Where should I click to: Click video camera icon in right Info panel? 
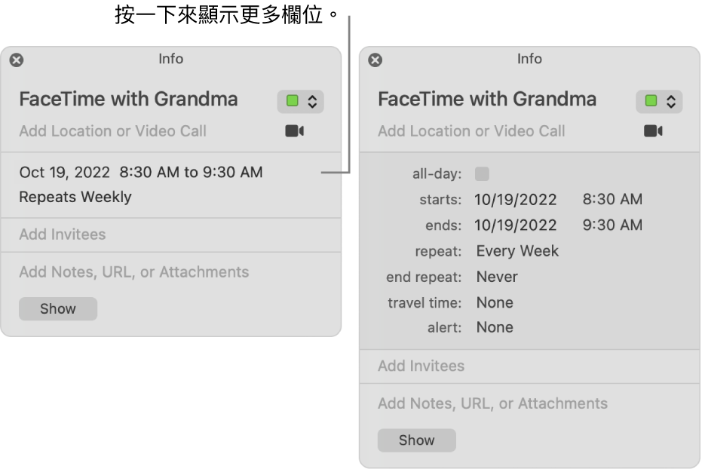653,131
